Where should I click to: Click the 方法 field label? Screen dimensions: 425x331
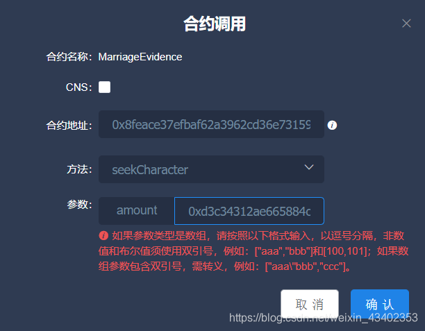pyautogui.click(x=79, y=169)
